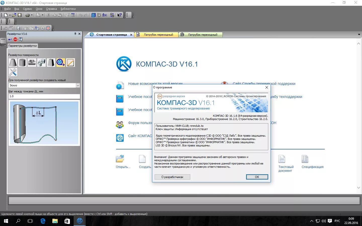This screenshot has width=362, height=226.
Task: Open the Библиотеки menu
Action: [x=68, y=9]
